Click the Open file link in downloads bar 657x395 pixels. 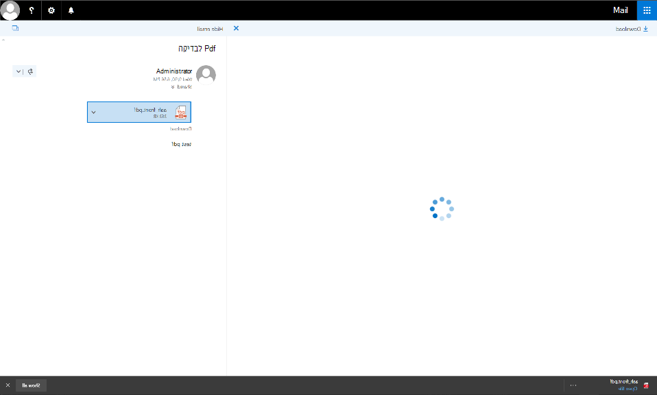click(x=628, y=389)
